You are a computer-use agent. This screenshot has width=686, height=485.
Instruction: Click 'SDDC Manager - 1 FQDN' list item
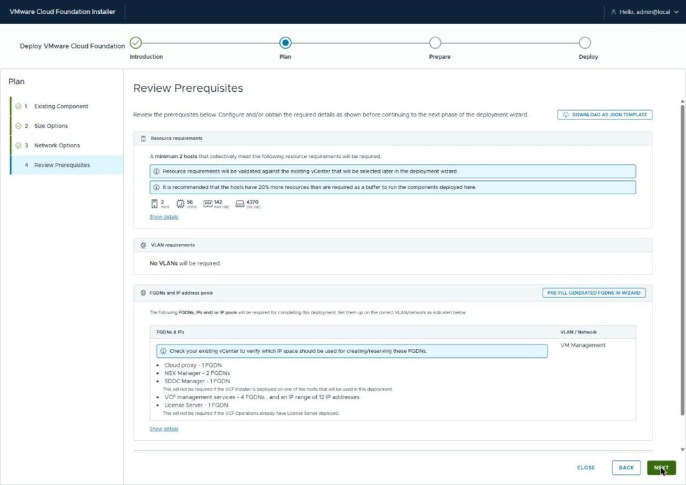[197, 381]
